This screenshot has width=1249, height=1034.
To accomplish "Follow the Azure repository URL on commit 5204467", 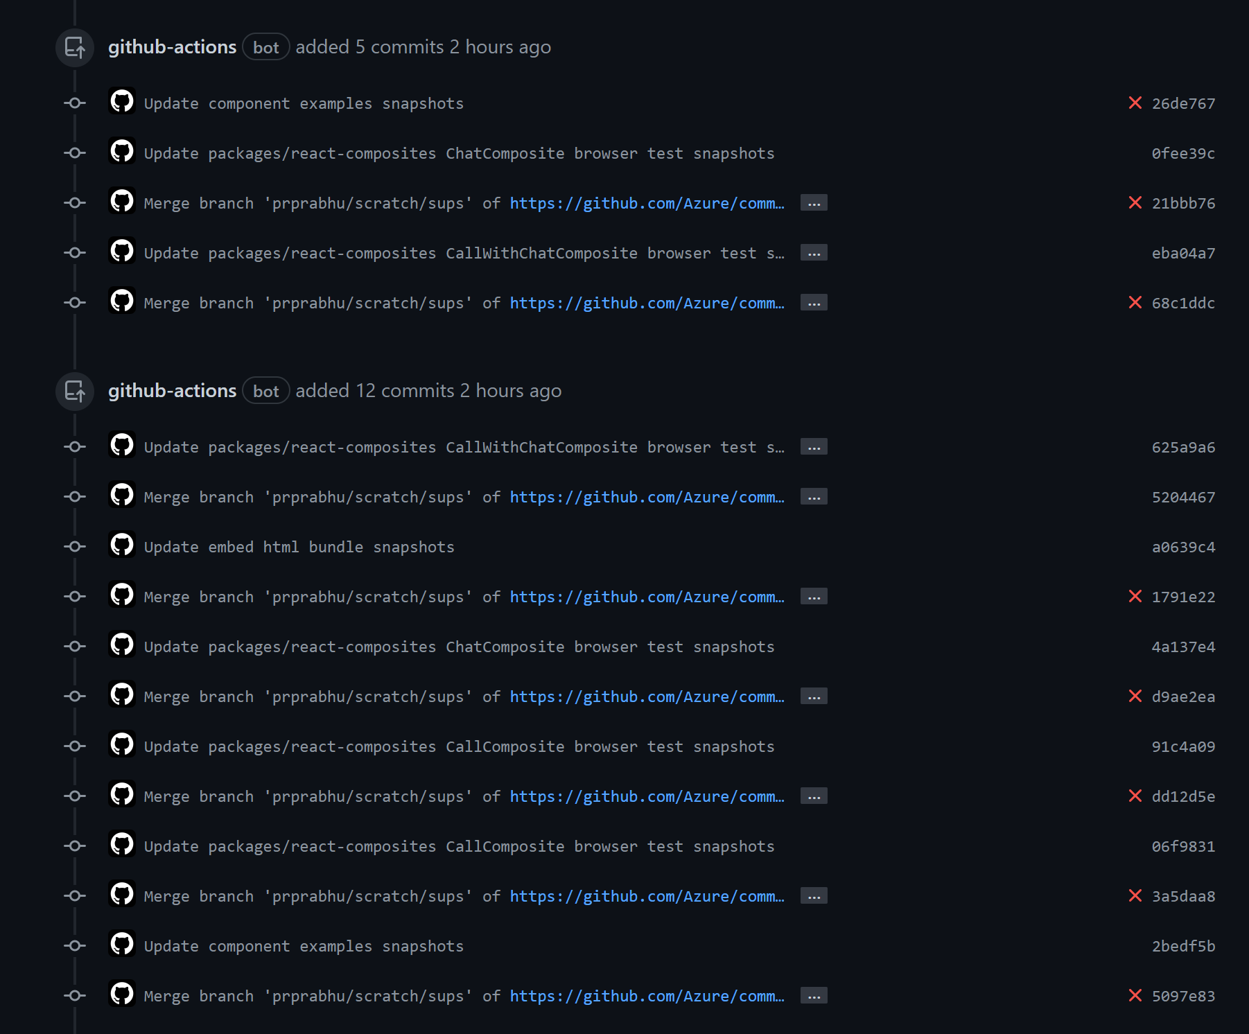I will click(647, 497).
